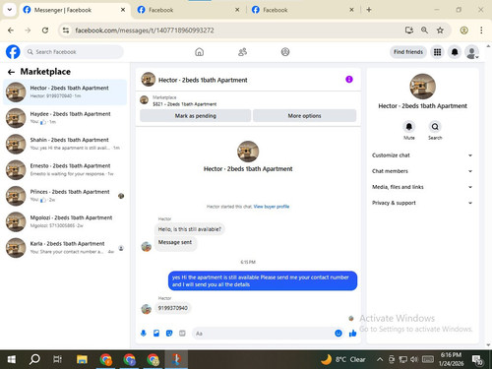Open the Chrome profile icon
492x369 pixels.
tap(463, 31)
